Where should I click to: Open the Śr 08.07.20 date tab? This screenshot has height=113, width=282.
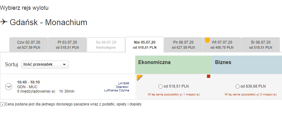click(x=261, y=45)
